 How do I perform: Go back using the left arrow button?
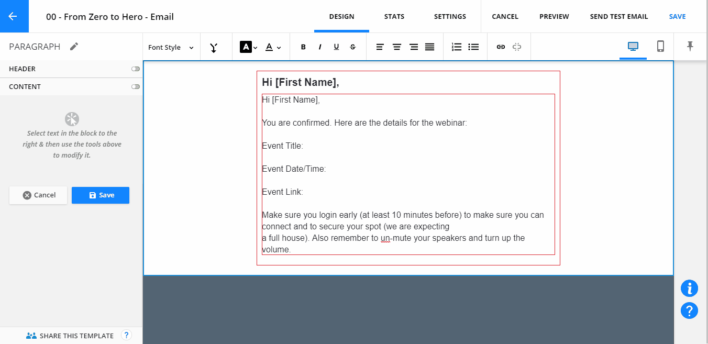(13, 16)
